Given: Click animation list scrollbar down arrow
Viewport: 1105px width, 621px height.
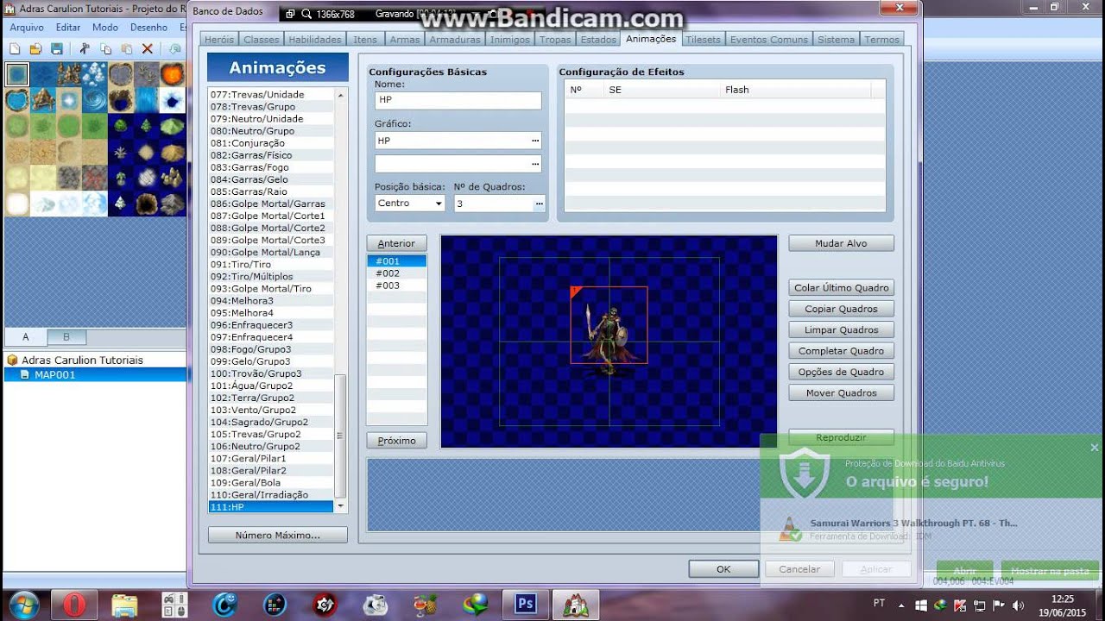Looking at the screenshot, I should [340, 505].
